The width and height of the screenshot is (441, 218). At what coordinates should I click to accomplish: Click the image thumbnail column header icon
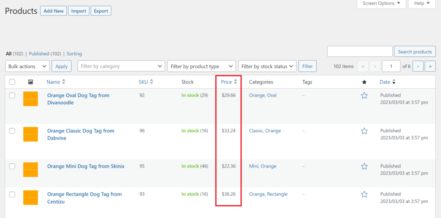[31, 82]
